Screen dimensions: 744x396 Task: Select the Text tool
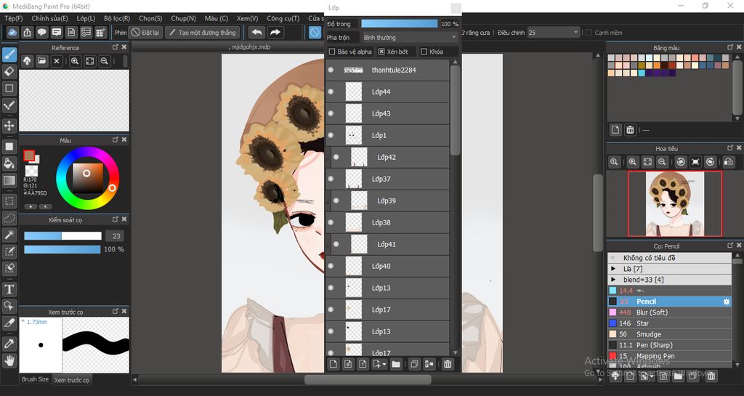point(9,288)
